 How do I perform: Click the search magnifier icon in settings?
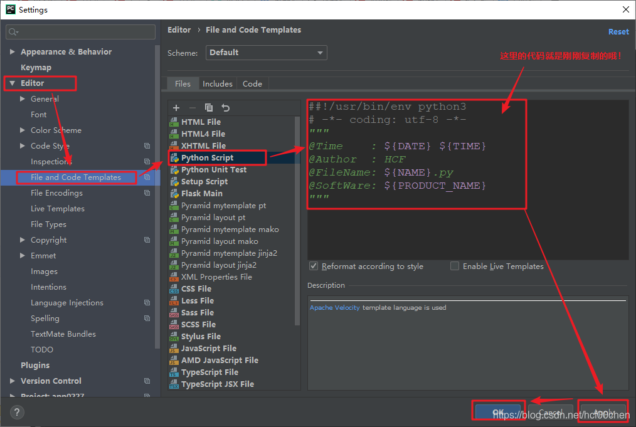click(13, 31)
